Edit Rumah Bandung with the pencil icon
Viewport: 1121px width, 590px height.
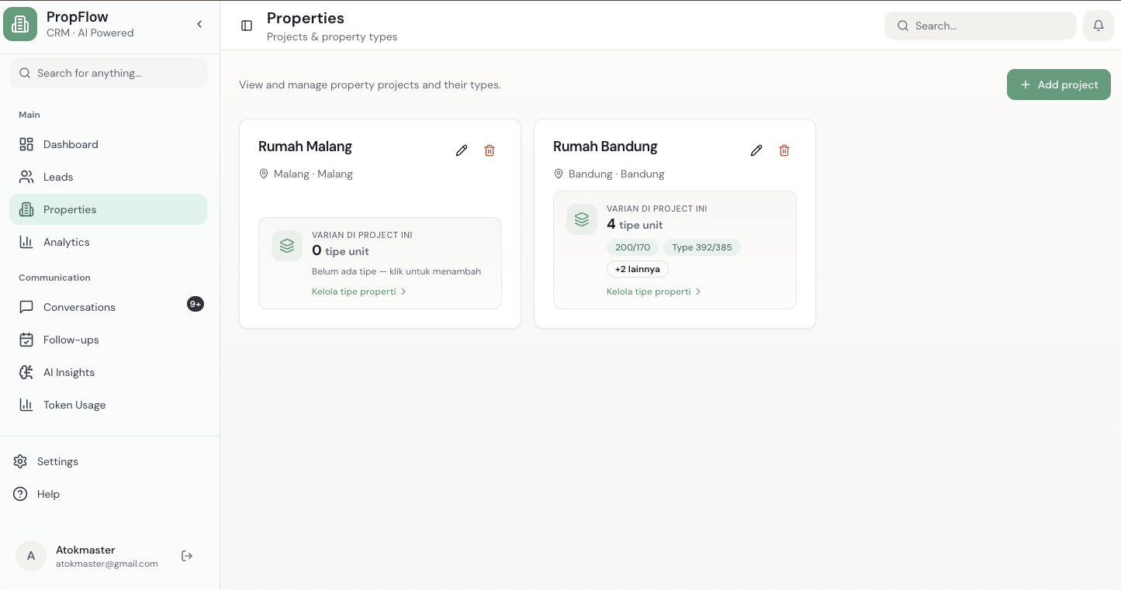pyautogui.click(x=756, y=150)
